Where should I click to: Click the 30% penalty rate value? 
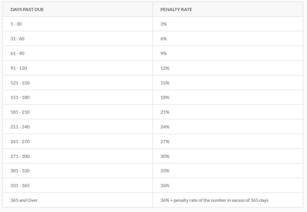point(165,156)
